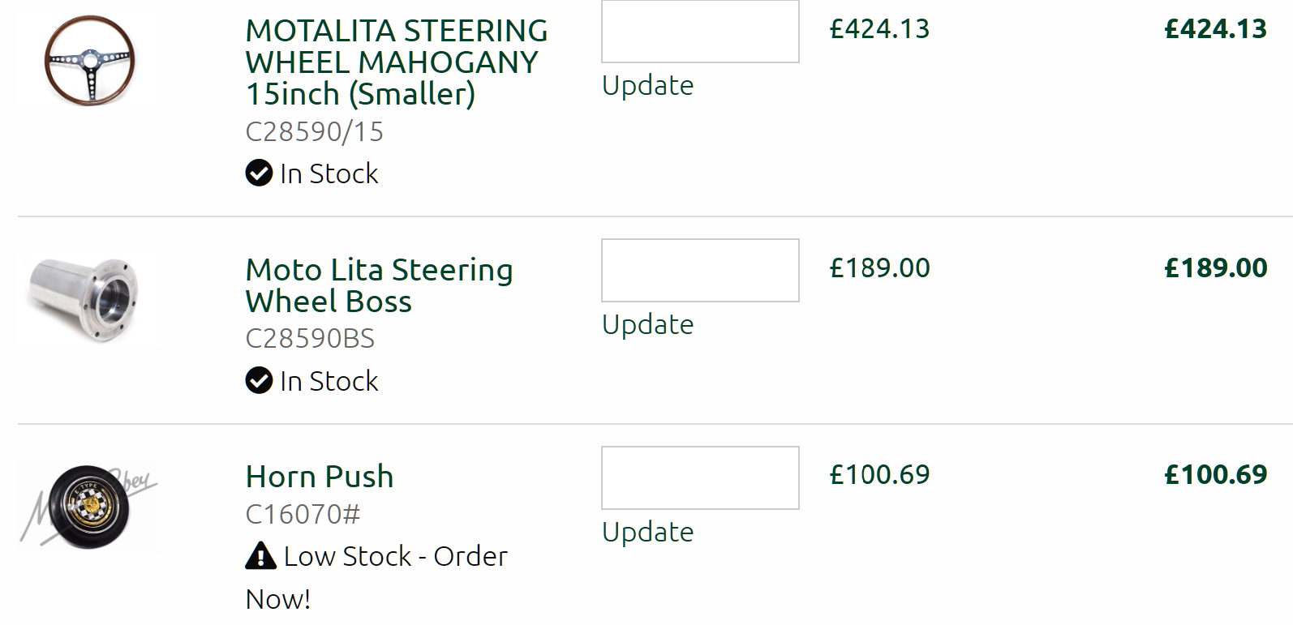The height and width of the screenshot is (625, 1293).
Task: Focus the quantity field for Steering Wheel Boss
Action: point(699,270)
